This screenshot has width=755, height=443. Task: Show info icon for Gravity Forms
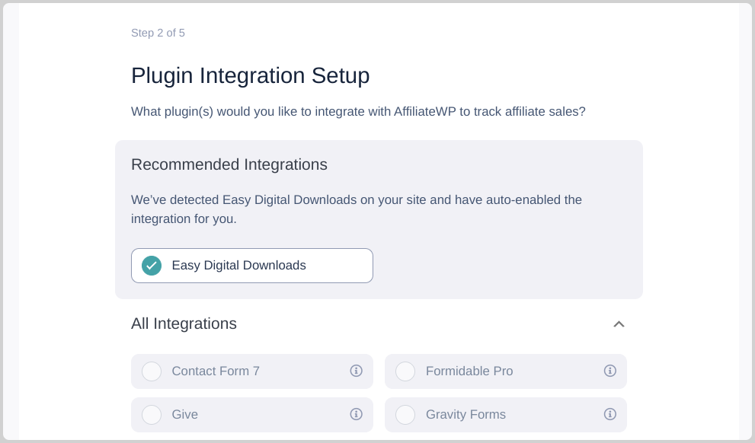[x=610, y=414]
